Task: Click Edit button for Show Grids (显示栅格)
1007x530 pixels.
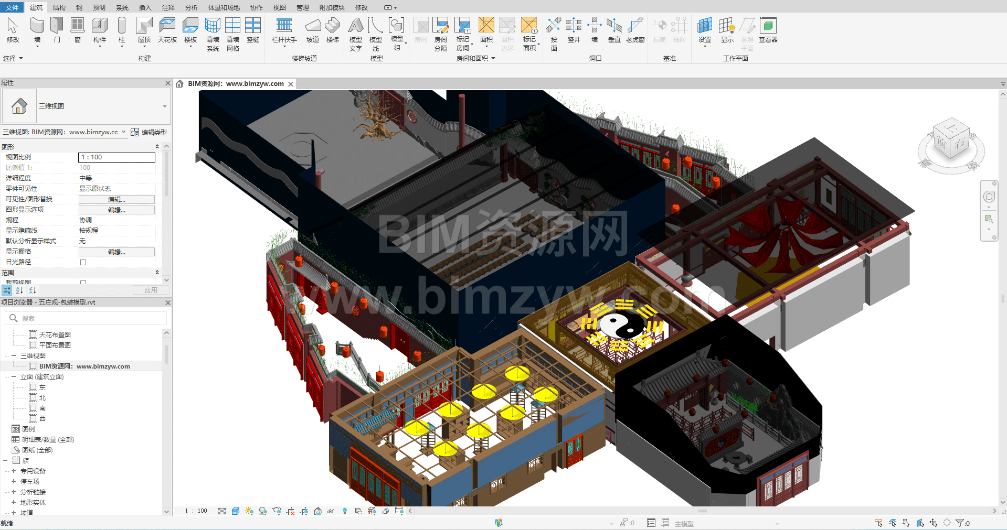Action: click(116, 252)
